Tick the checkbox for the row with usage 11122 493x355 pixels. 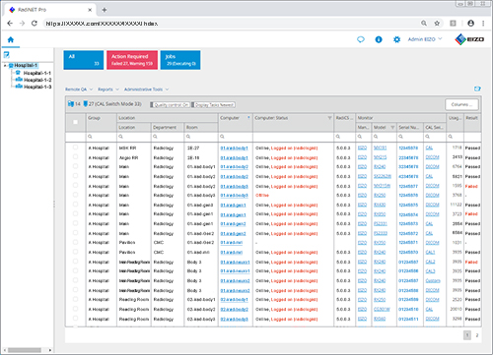tap(75, 205)
